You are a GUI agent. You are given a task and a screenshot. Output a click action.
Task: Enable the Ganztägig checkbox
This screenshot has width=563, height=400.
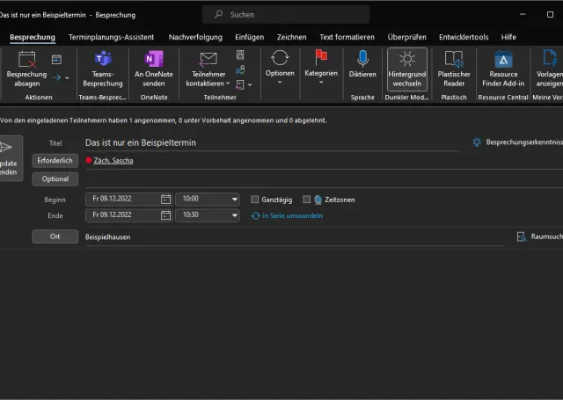255,200
